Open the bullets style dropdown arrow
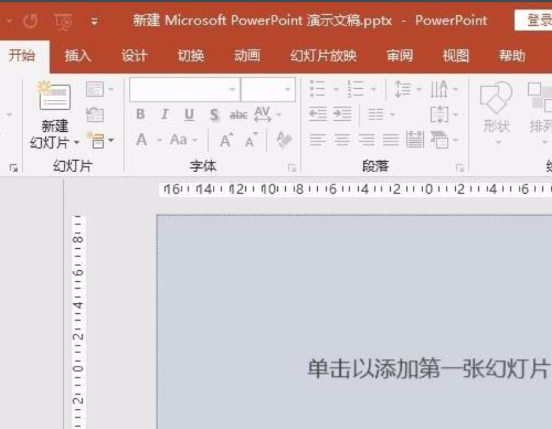This screenshot has height=429, width=552. (x=336, y=89)
